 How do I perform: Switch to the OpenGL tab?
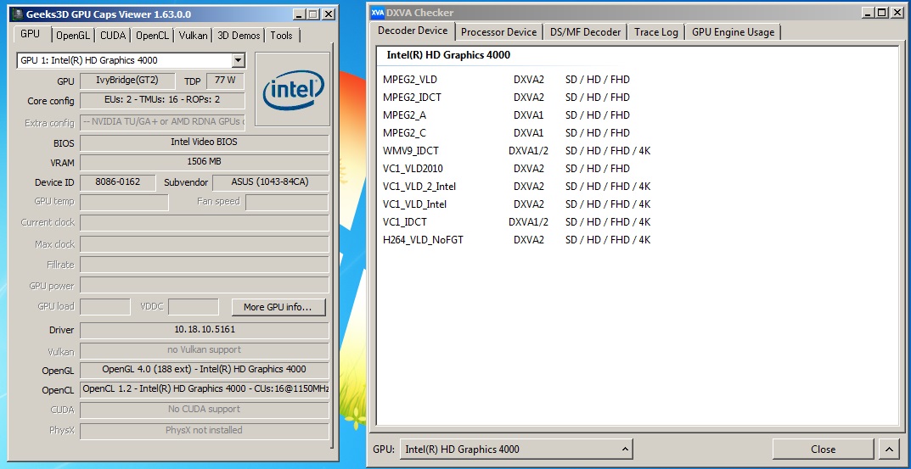[73, 36]
